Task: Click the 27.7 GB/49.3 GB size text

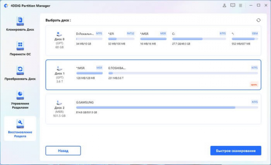Action: click(x=181, y=44)
